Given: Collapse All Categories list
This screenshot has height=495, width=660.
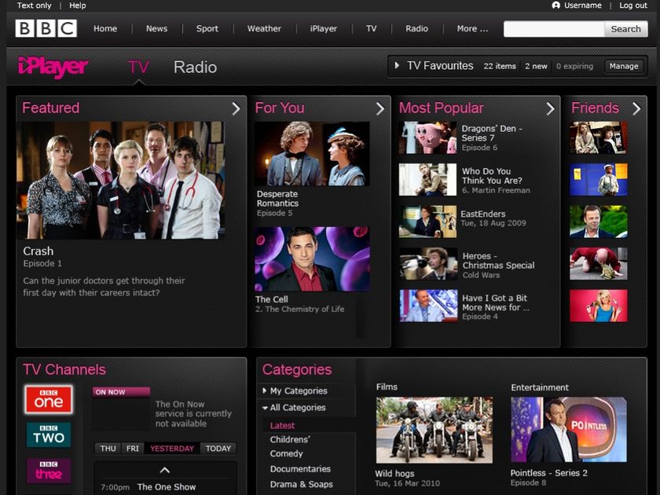Looking at the screenshot, I should pyautogui.click(x=265, y=408).
